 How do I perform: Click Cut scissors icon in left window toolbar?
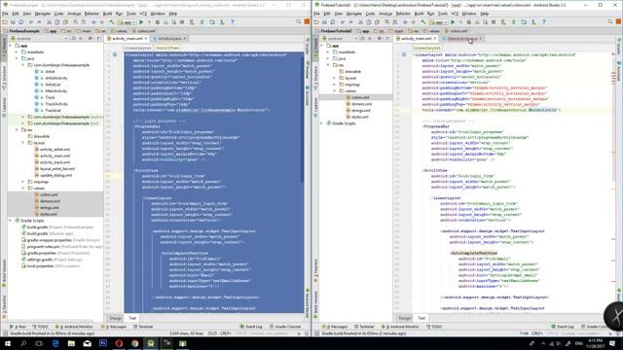click(50, 22)
